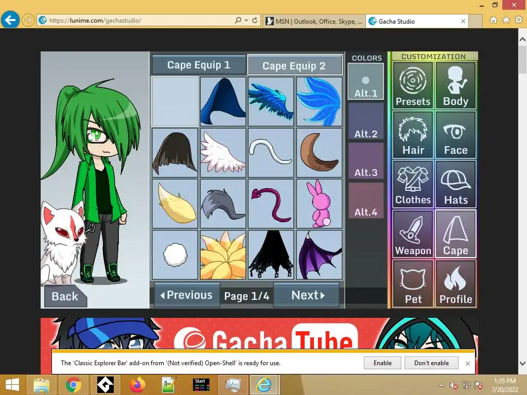Switch to Cape Equip 2 tab

click(x=295, y=65)
